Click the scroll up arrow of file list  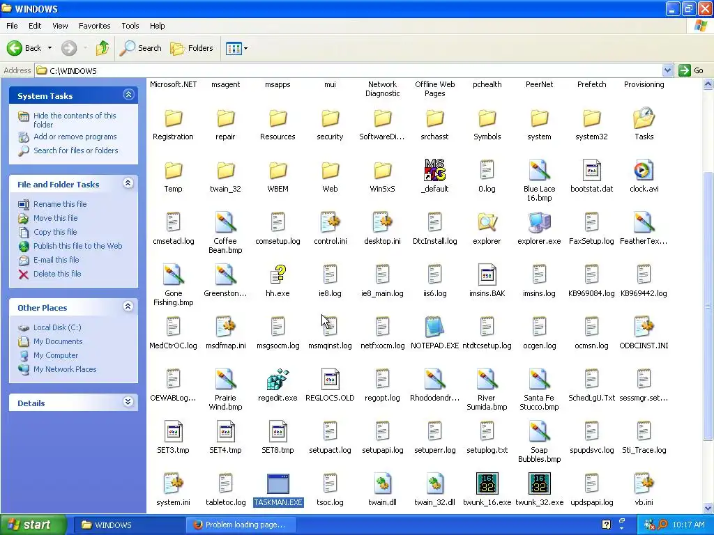708,84
